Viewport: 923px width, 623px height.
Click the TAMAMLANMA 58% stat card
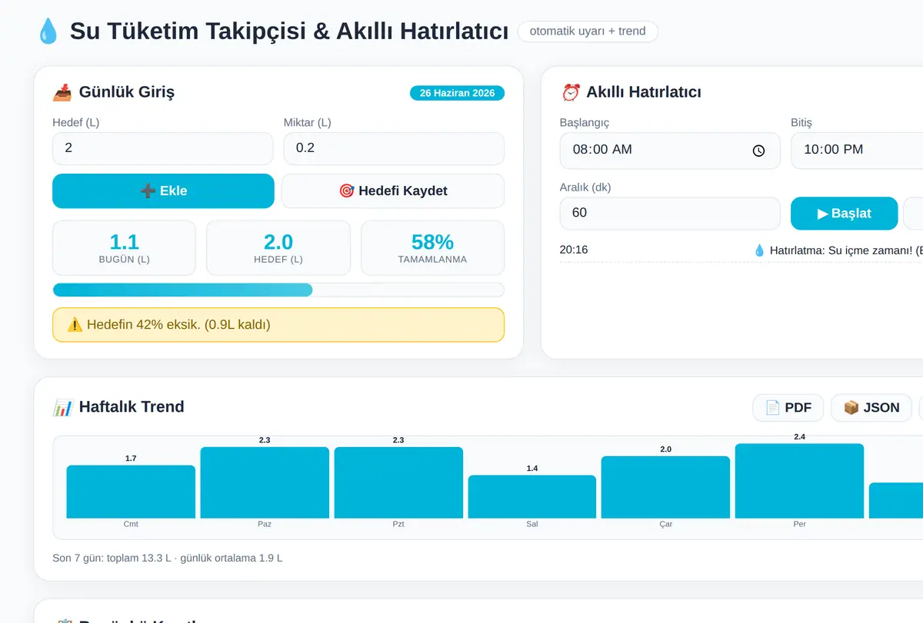click(x=432, y=248)
